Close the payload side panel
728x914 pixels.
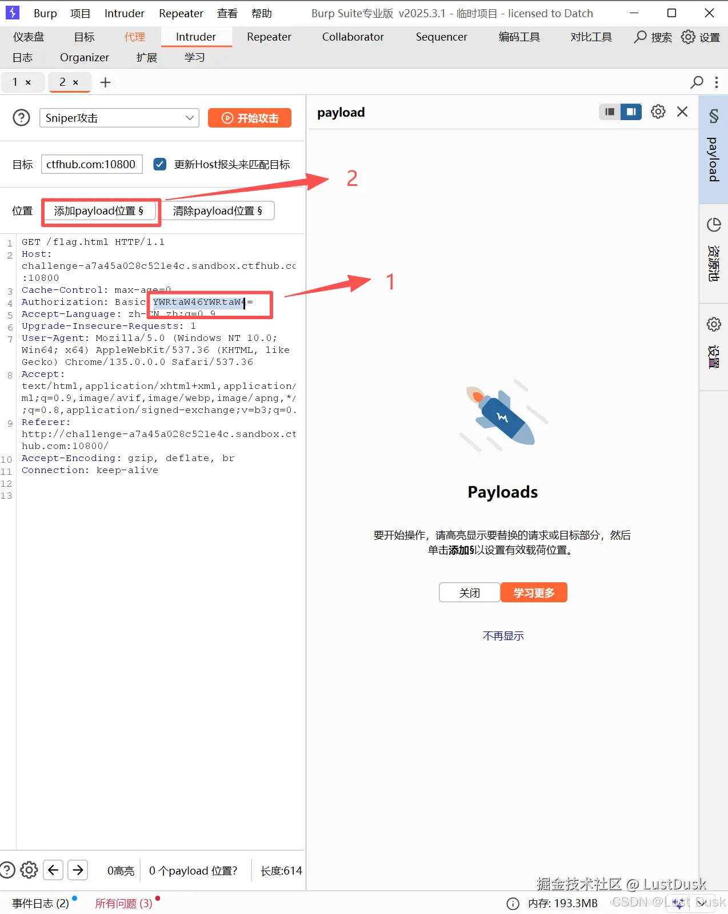coord(682,112)
